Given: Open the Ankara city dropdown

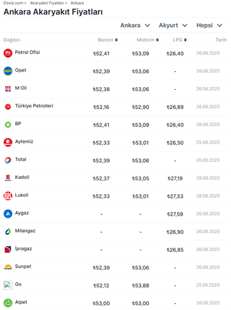Looking at the screenshot, I should (135, 25).
